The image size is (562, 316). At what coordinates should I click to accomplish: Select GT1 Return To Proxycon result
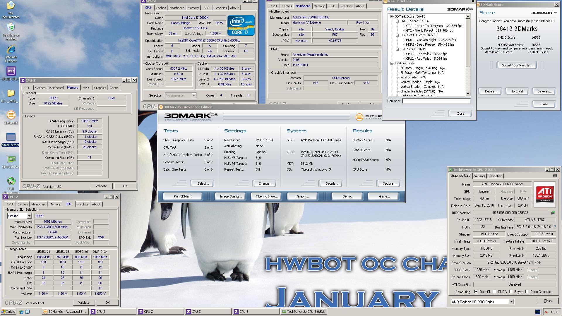434,26
